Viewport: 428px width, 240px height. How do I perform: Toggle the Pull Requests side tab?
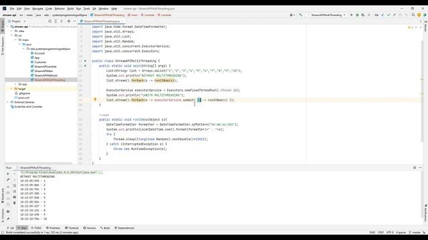(3, 46)
